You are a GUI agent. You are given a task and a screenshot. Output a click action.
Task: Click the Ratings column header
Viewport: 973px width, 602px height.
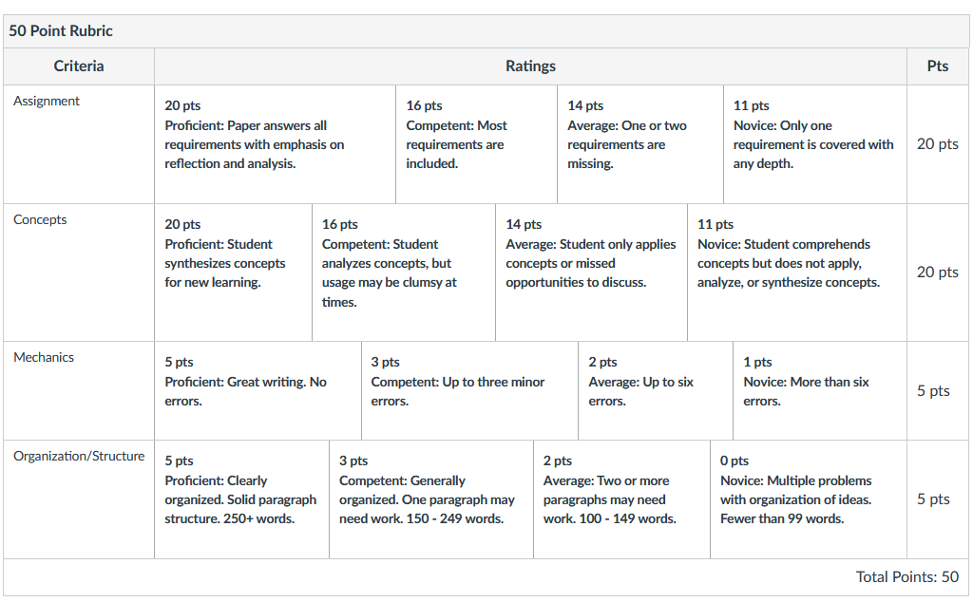click(530, 66)
